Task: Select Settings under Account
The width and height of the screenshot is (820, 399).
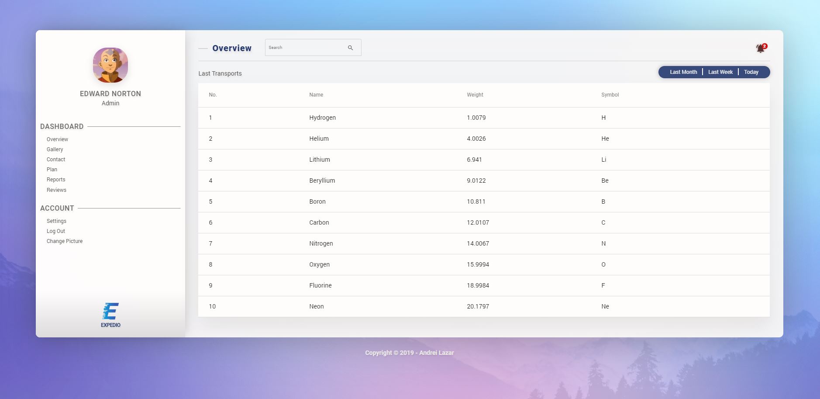Action: (x=56, y=221)
